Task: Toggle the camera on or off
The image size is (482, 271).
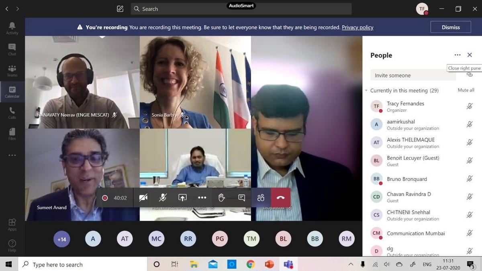Action: click(143, 198)
